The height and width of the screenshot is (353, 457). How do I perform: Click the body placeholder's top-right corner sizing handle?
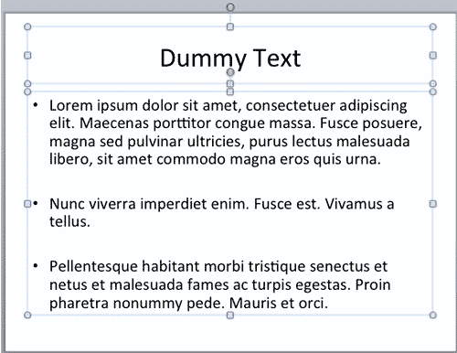point(433,91)
